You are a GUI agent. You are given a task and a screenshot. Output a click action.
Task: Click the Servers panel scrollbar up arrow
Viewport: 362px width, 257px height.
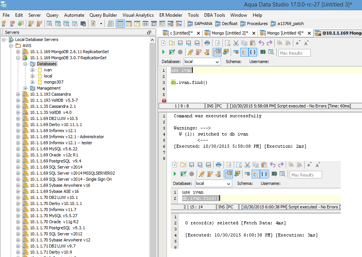tap(152, 40)
